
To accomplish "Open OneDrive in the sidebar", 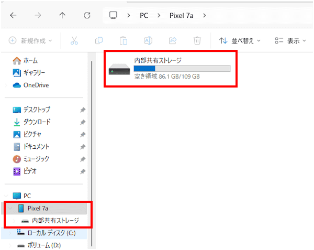I will tap(31, 85).
